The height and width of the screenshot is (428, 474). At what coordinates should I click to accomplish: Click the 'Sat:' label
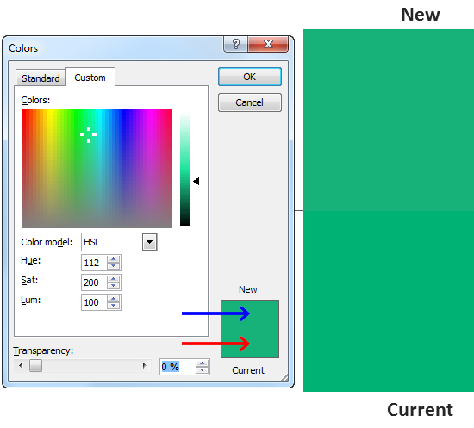[29, 280]
